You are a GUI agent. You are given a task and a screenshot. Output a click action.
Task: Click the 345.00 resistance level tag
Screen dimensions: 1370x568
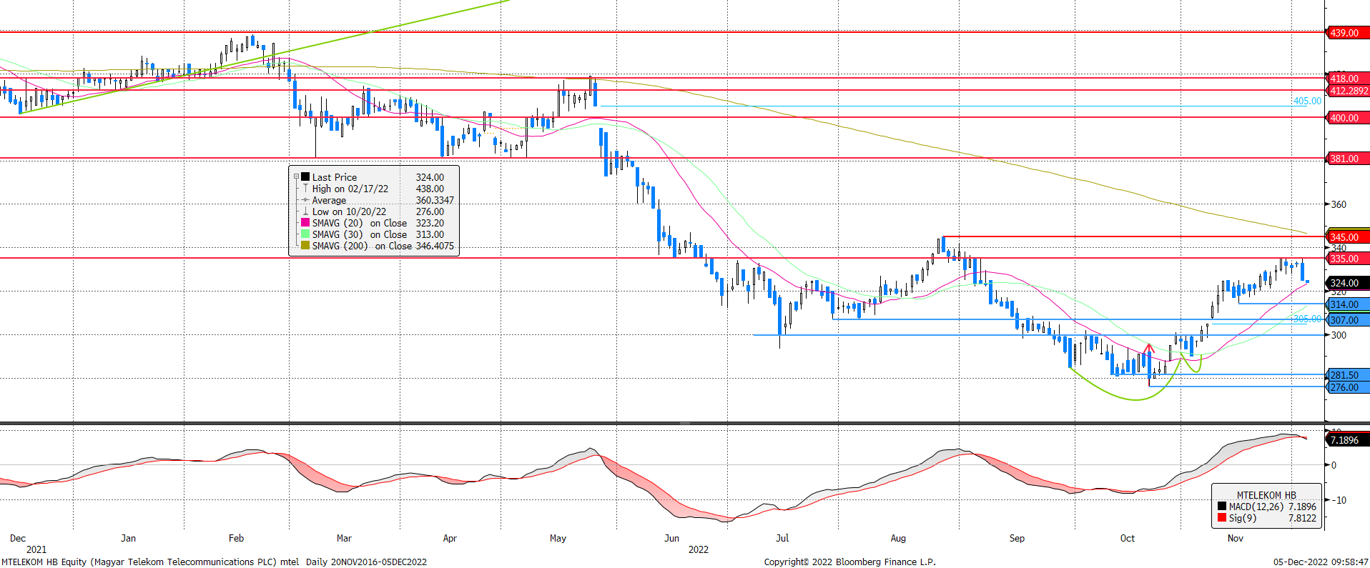pos(1346,237)
